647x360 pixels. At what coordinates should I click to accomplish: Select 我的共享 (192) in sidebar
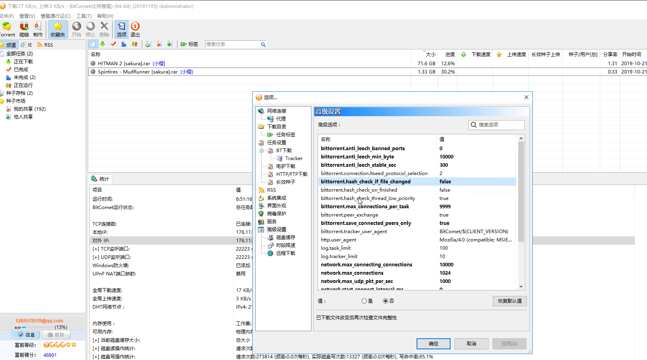30,109
